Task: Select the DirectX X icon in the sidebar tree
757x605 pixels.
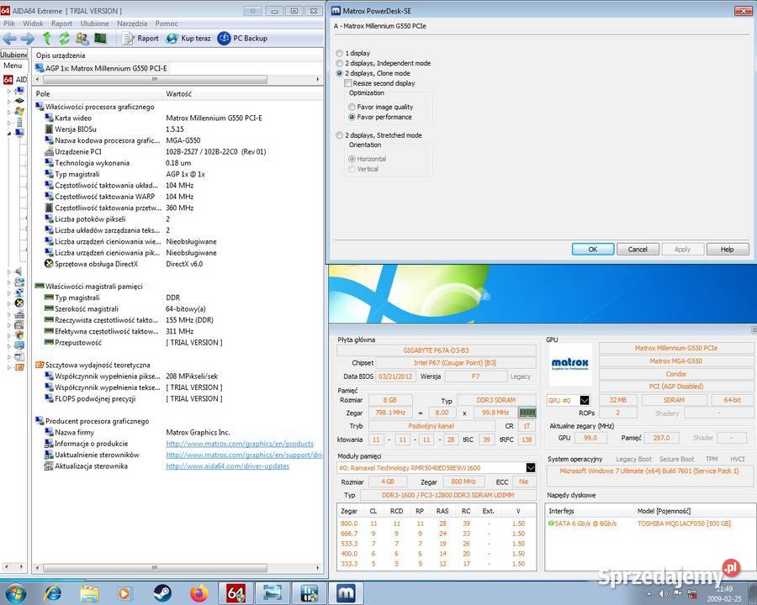Action: pos(19,303)
